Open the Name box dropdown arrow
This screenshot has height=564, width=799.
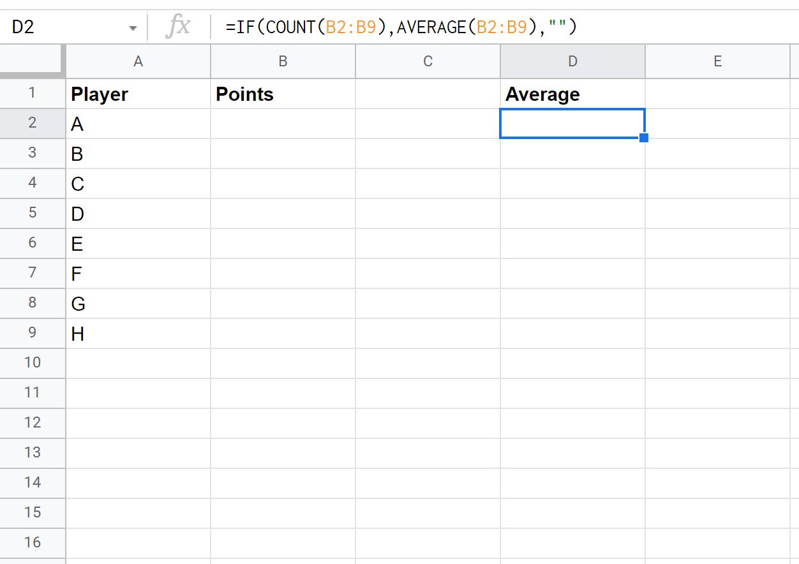133,28
